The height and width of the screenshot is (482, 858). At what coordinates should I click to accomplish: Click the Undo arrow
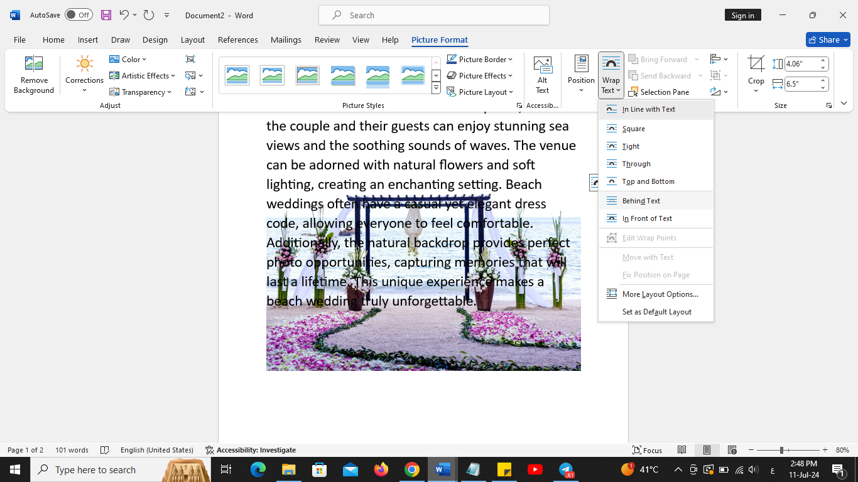[124, 15]
